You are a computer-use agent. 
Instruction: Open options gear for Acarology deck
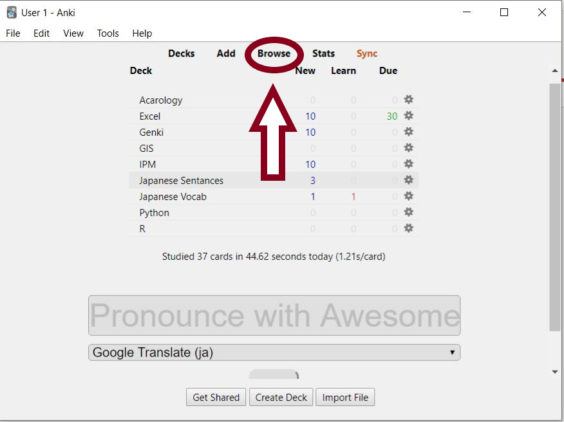(408, 100)
